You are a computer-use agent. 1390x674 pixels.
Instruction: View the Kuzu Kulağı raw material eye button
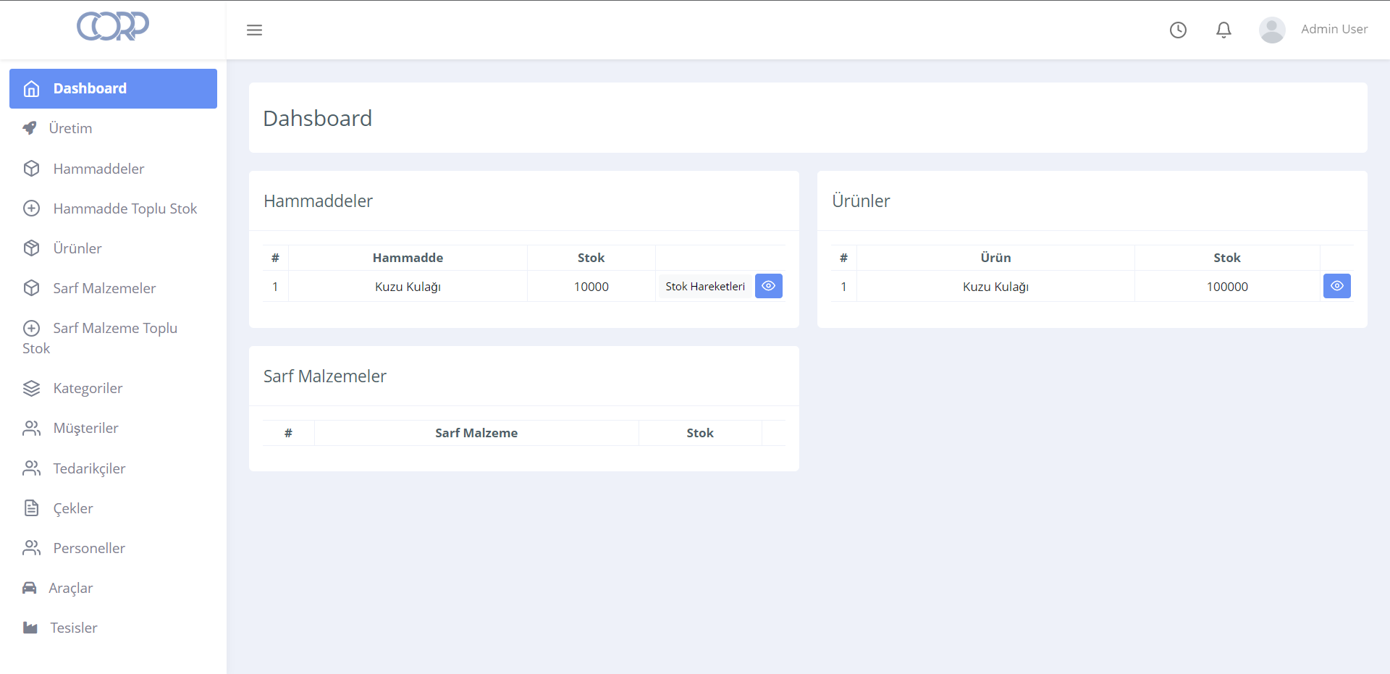768,286
